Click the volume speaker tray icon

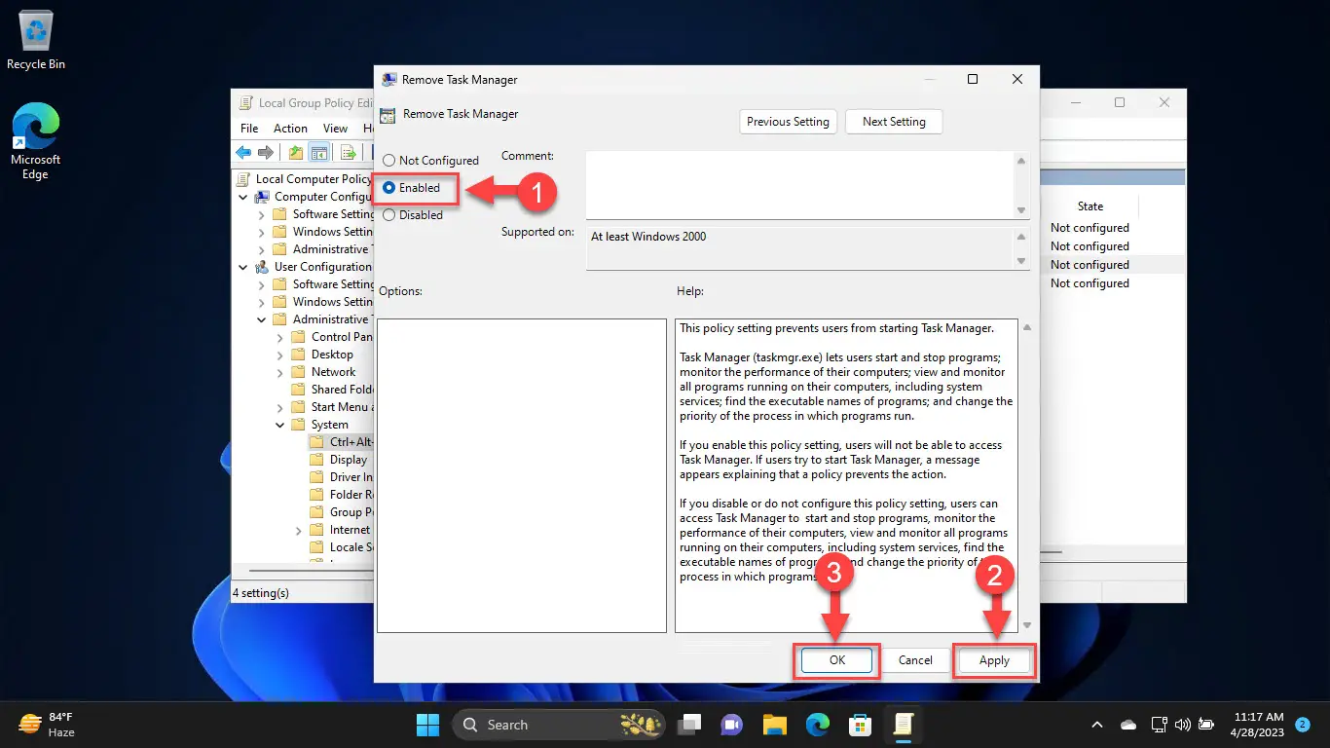pyautogui.click(x=1182, y=725)
